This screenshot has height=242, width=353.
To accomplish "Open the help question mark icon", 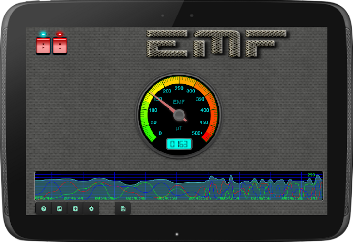I will (44, 209).
